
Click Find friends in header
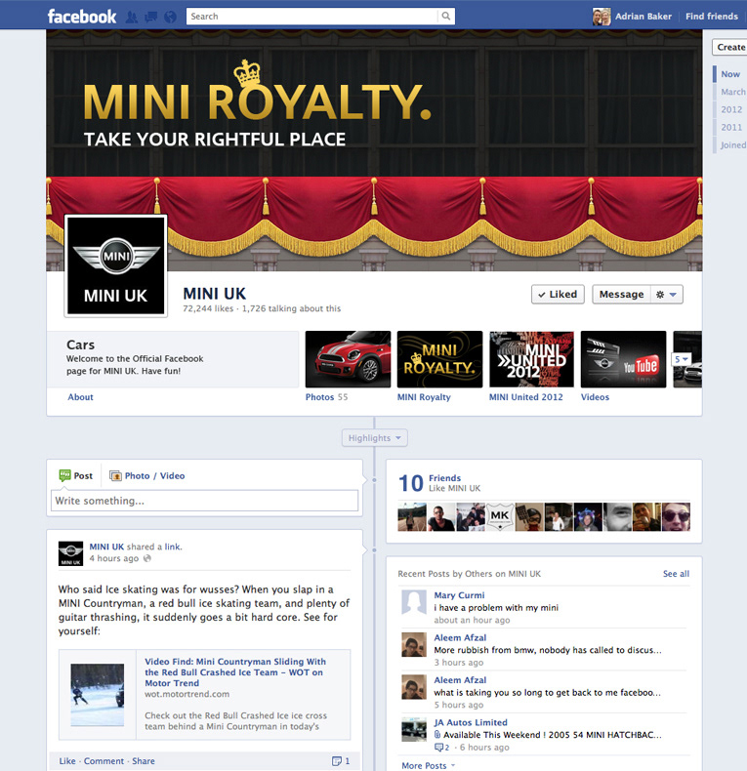tap(712, 17)
